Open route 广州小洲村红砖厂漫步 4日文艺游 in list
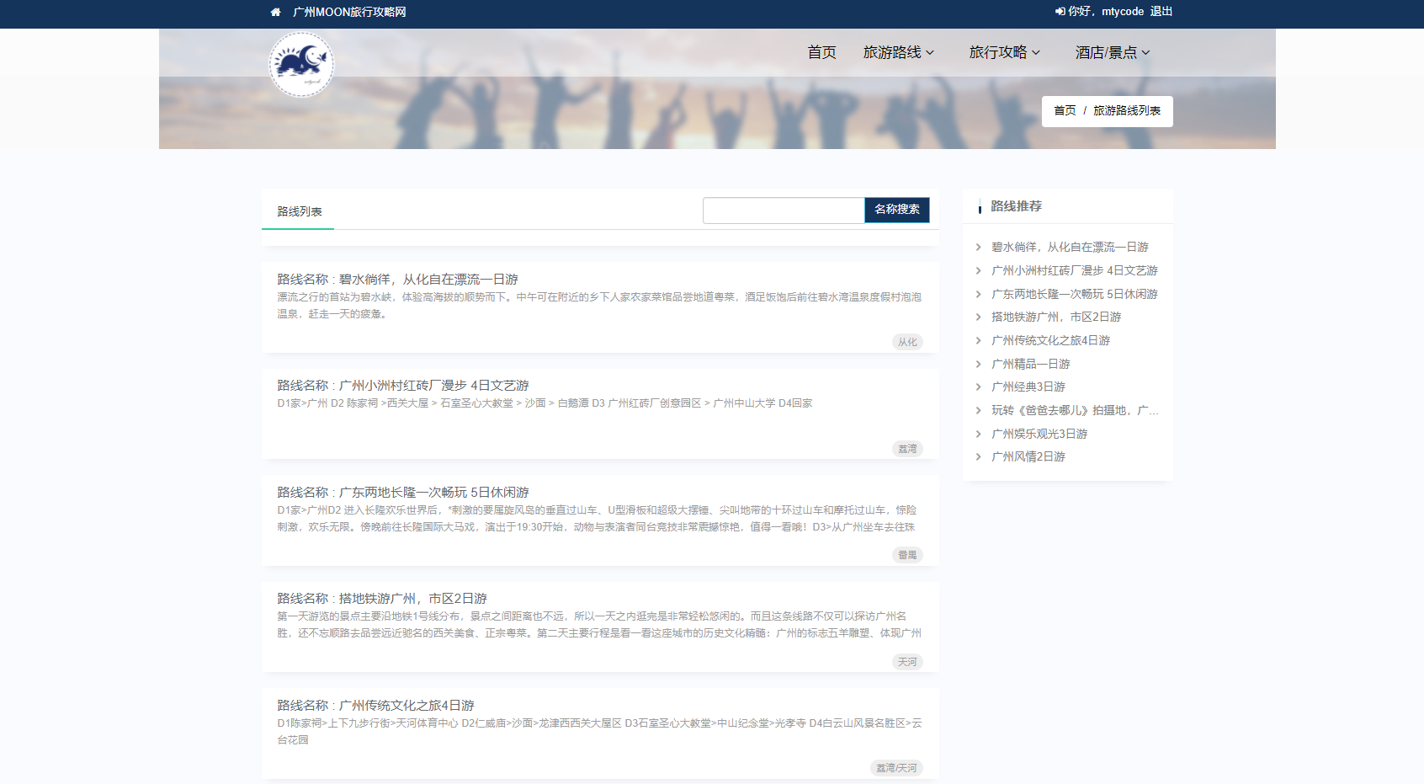The height and width of the screenshot is (784, 1424). point(434,385)
